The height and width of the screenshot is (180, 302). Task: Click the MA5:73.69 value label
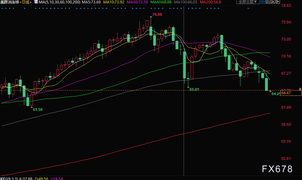tap(91, 2)
